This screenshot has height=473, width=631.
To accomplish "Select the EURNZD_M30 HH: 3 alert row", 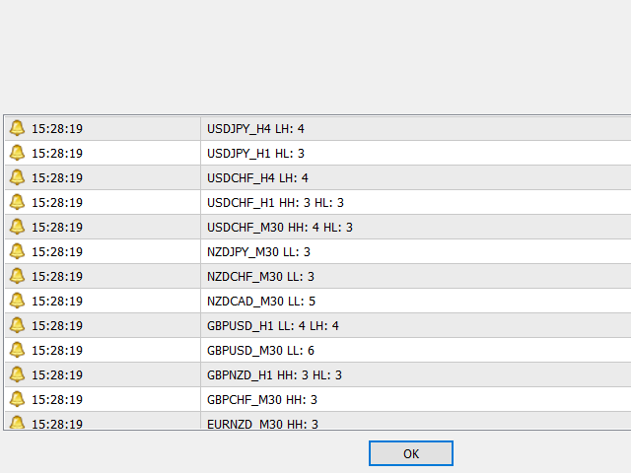I will tap(262, 424).
